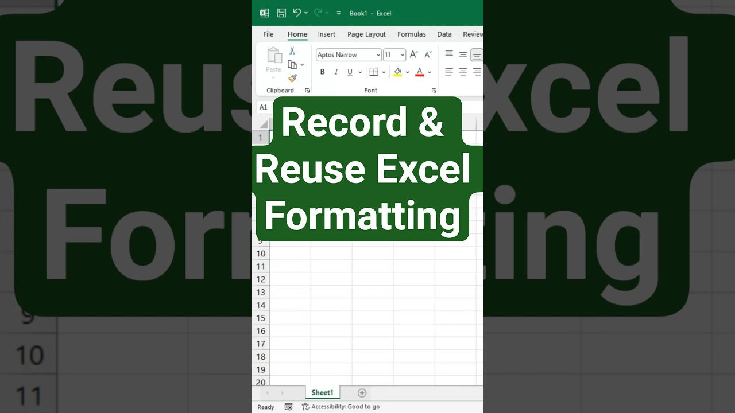Image resolution: width=735 pixels, height=413 pixels.
Task: Select the row 15 header
Action: (261, 318)
